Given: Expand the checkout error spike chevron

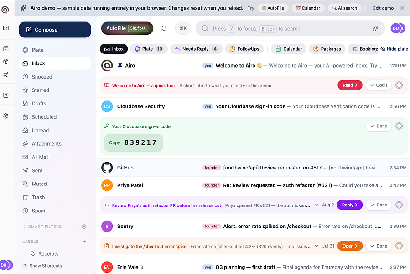Looking at the screenshot, I should tap(317, 246).
